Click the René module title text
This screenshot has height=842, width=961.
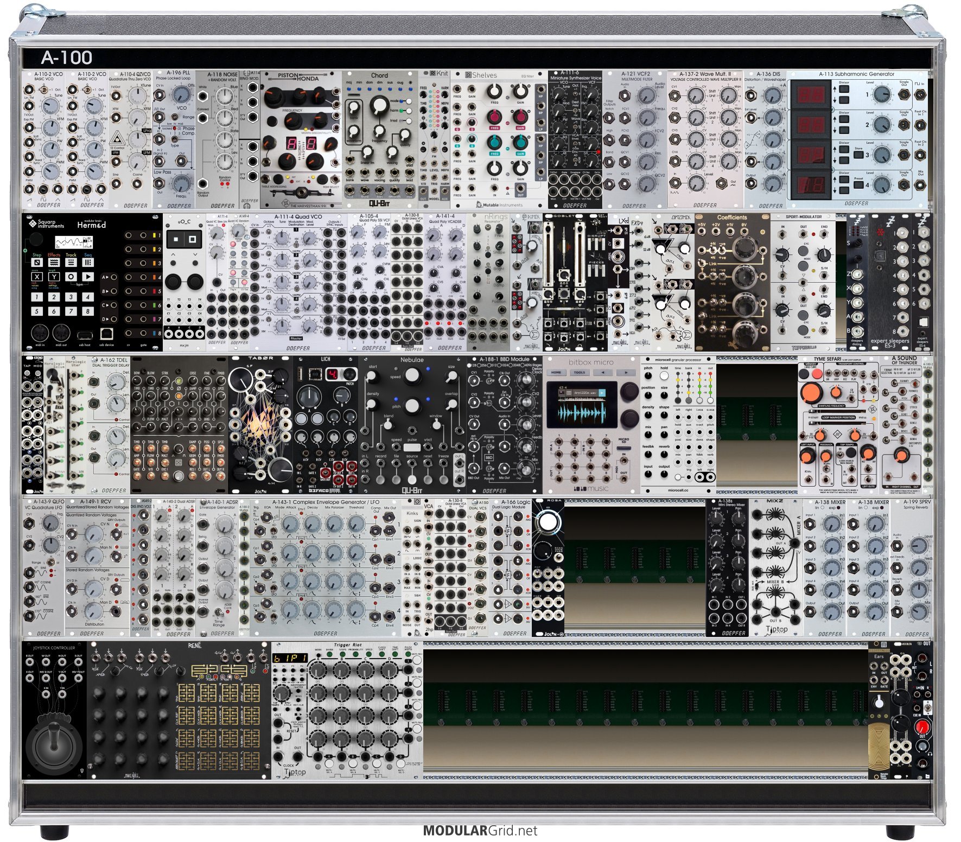click(x=194, y=645)
